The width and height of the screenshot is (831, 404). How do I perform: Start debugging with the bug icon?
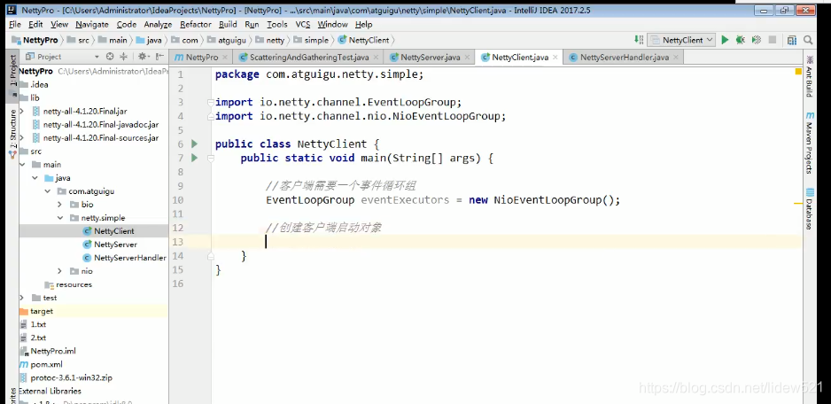tap(741, 40)
